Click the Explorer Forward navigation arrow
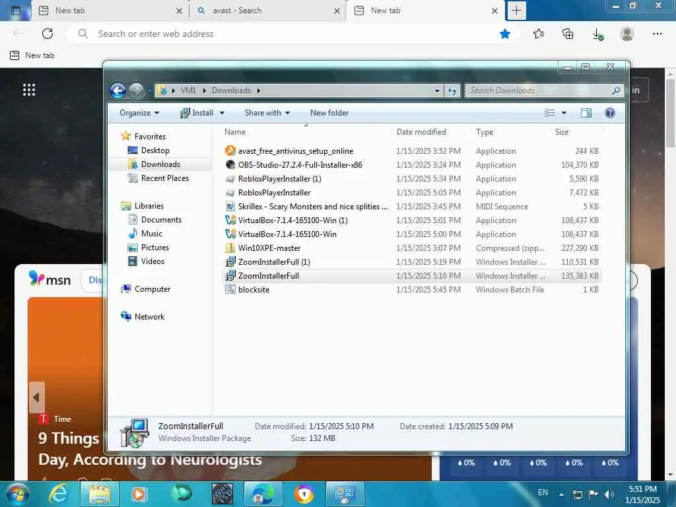Screen dimensions: 676x507 136,90
